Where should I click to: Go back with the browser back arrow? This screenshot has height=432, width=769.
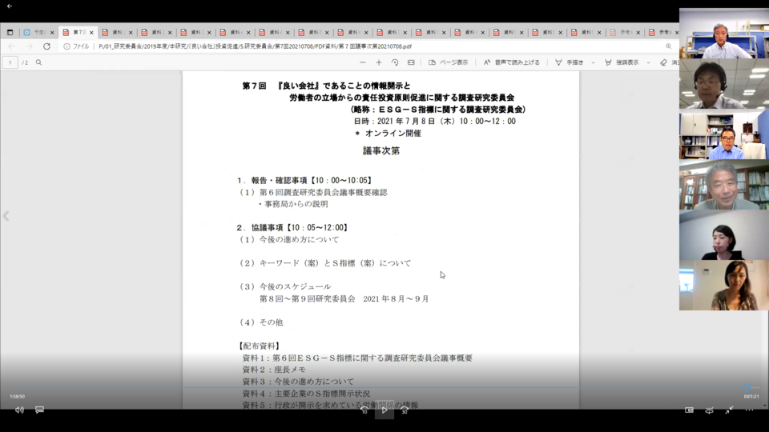point(11,46)
